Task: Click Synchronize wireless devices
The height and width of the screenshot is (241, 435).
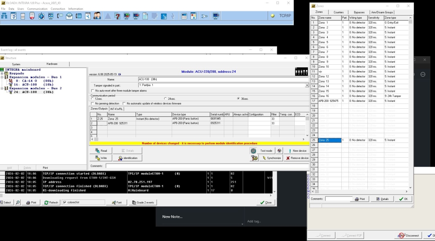Action: point(271,158)
